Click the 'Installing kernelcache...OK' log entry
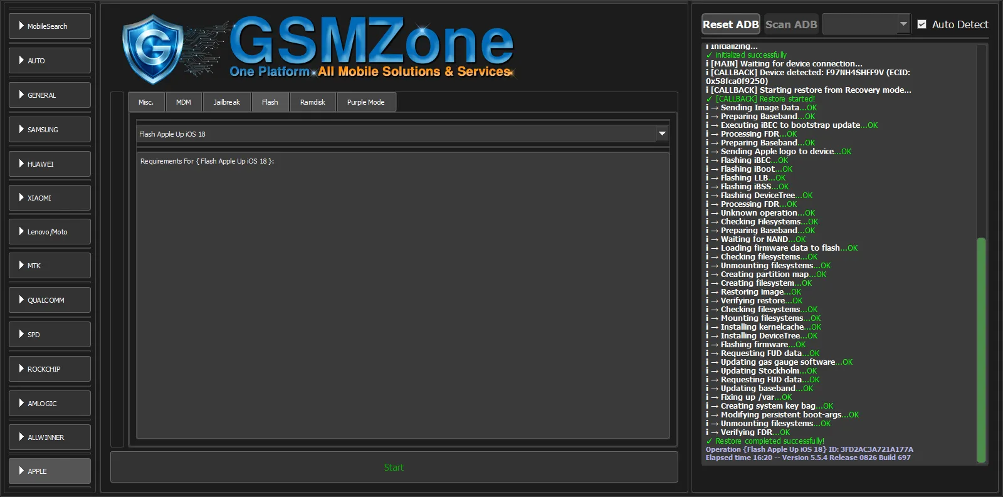1003x497 pixels. pos(764,327)
